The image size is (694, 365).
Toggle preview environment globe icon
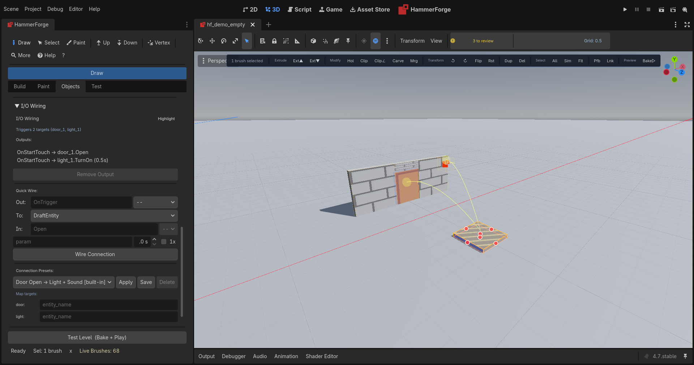(x=376, y=41)
